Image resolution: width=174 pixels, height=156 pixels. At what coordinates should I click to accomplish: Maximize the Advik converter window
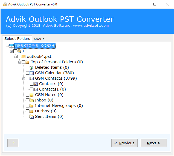155,4
